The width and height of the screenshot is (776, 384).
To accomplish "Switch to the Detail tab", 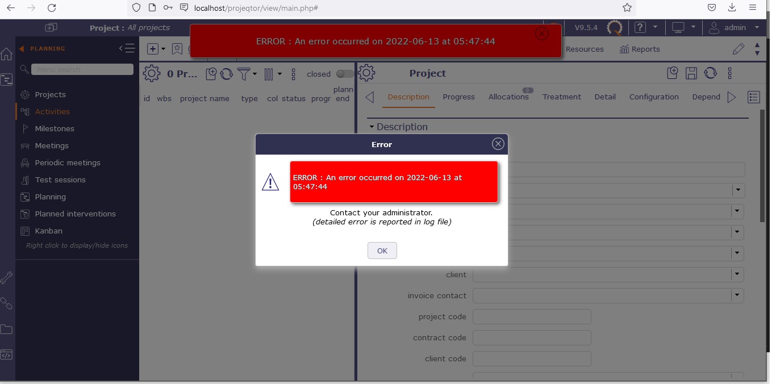I will click(605, 97).
